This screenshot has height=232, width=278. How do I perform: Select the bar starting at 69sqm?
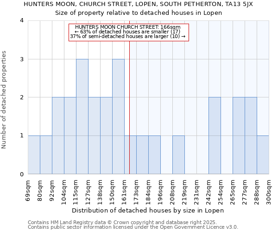(x=34, y=155)
